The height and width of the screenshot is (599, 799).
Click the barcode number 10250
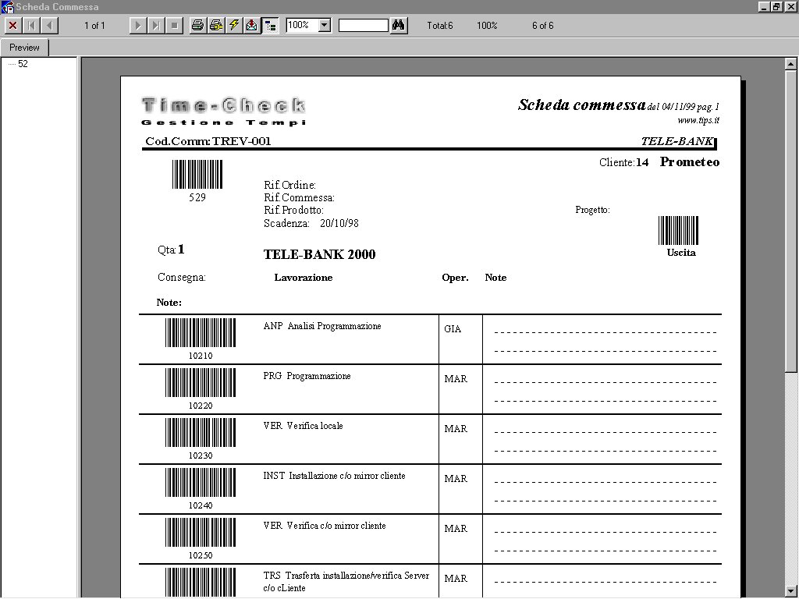click(201, 555)
